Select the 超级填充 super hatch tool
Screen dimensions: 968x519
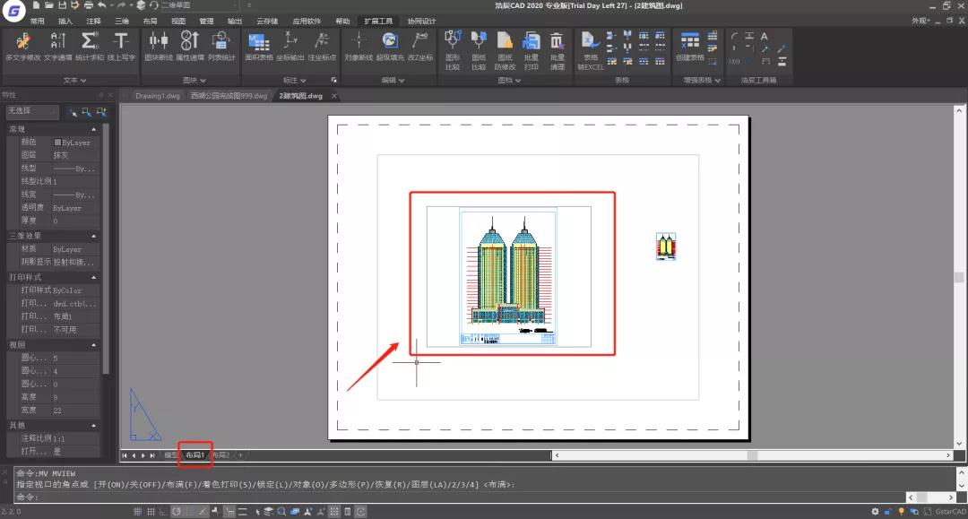(x=389, y=41)
